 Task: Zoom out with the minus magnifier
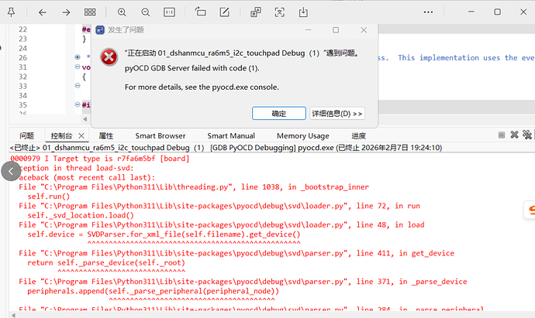147,12
